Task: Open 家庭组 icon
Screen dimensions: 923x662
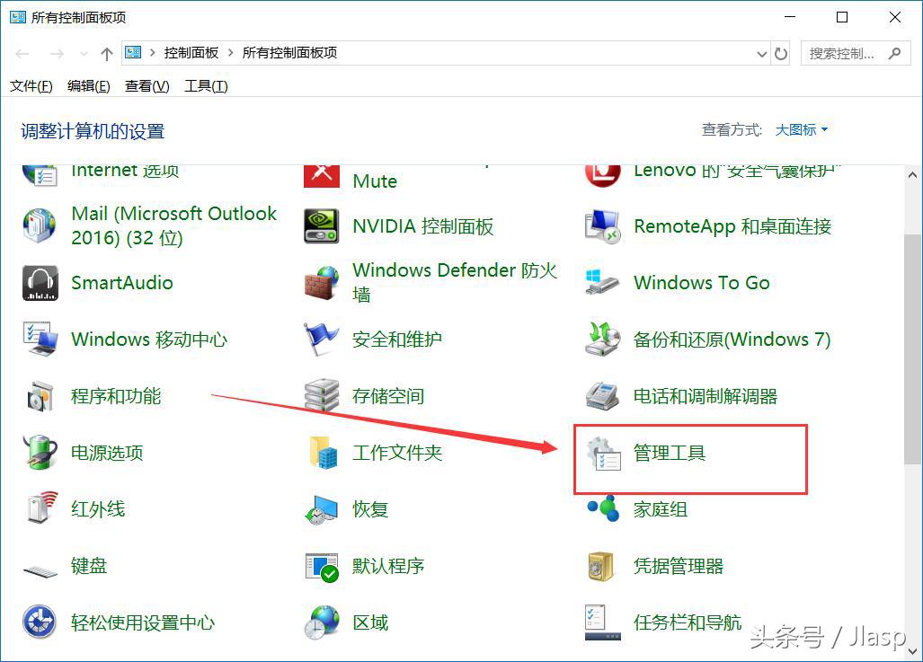Action: (x=603, y=508)
